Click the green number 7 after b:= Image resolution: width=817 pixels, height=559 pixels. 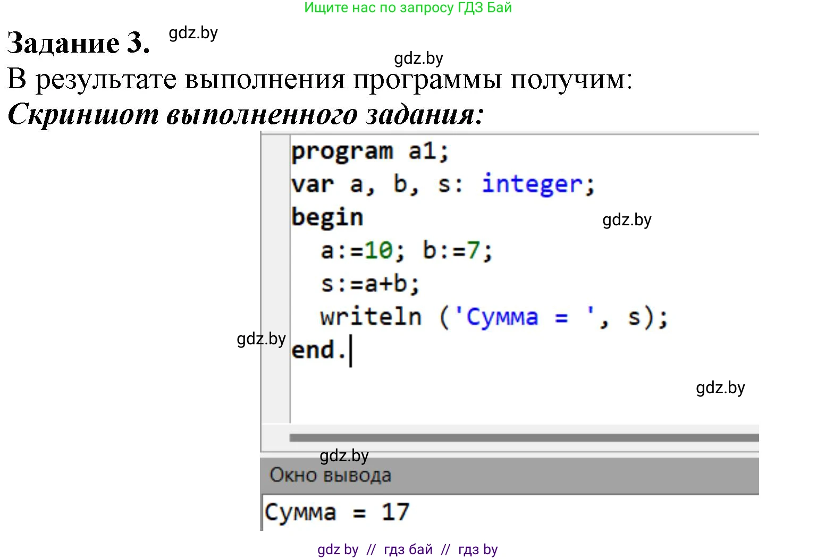pyautogui.click(x=473, y=250)
